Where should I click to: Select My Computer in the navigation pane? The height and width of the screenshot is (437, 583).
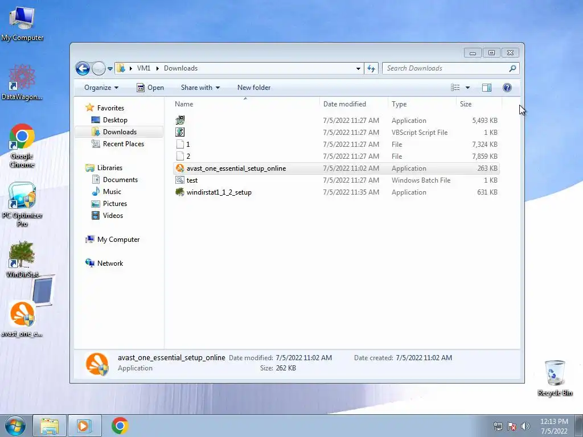(118, 240)
